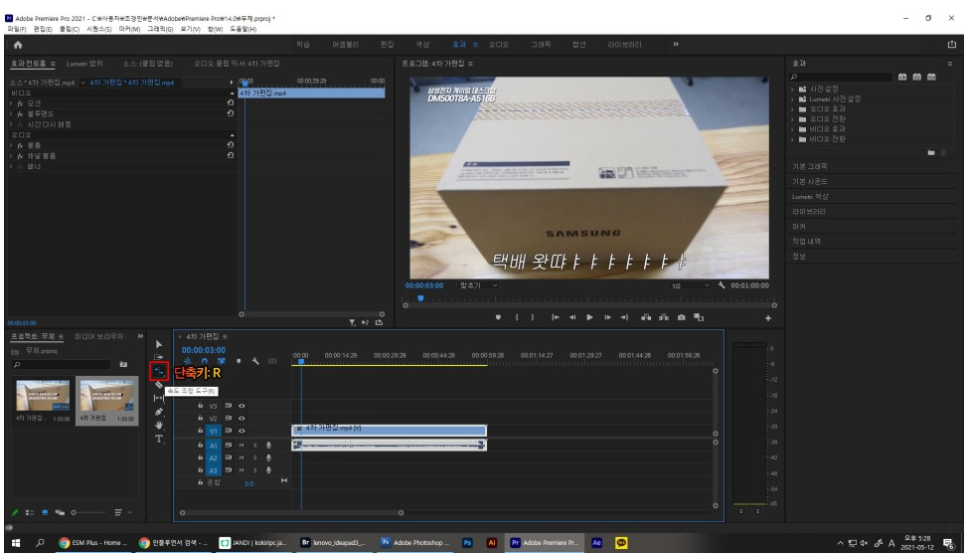Viewport: 968px width, 555px height.
Task: Solo the A2 audio track
Action: [x=255, y=458]
